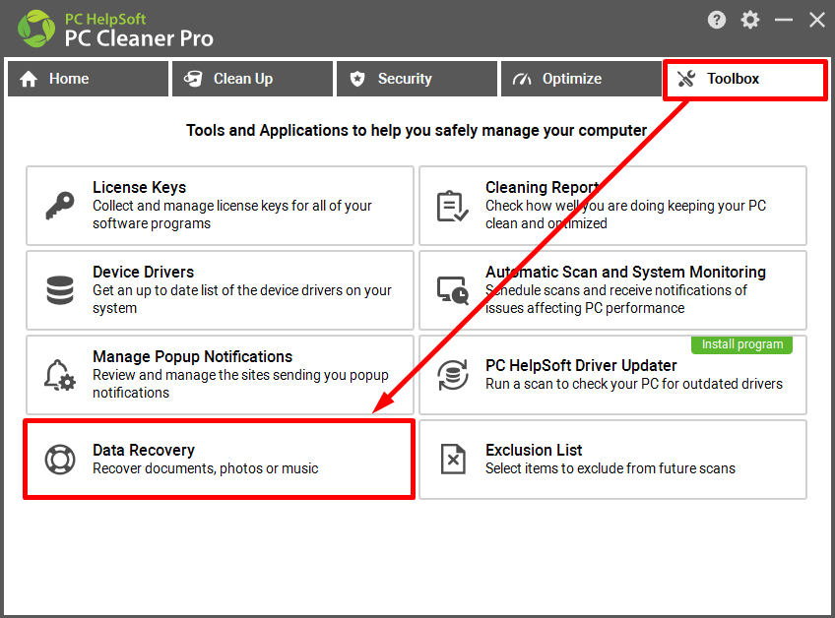This screenshot has height=618, width=835.
Task: Click the database icon for Device Drivers
Action: [60, 290]
